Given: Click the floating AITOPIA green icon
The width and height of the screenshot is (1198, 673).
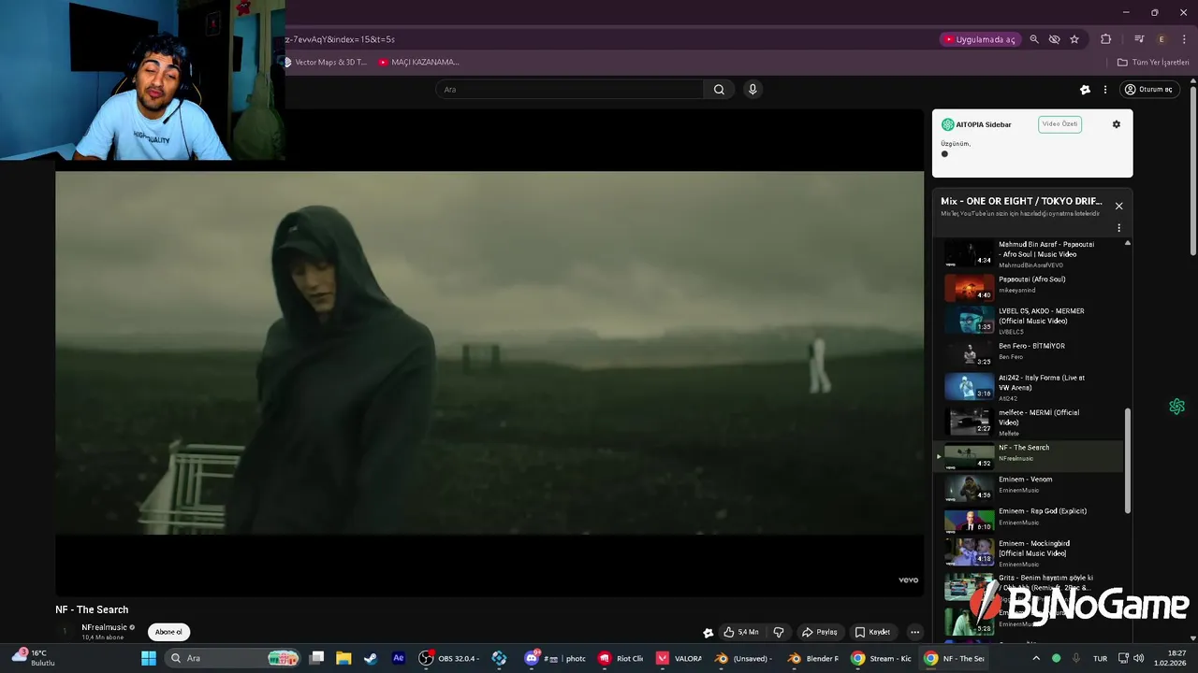Looking at the screenshot, I should pyautogui.click(x=1176, y=407).
